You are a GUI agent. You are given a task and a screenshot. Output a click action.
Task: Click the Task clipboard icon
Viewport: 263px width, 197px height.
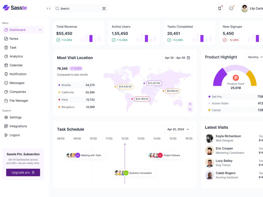tap(6, 48)
